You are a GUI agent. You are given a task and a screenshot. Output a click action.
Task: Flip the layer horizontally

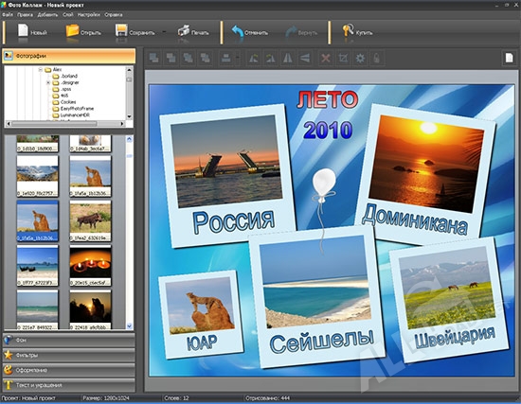tap(288, 58)
